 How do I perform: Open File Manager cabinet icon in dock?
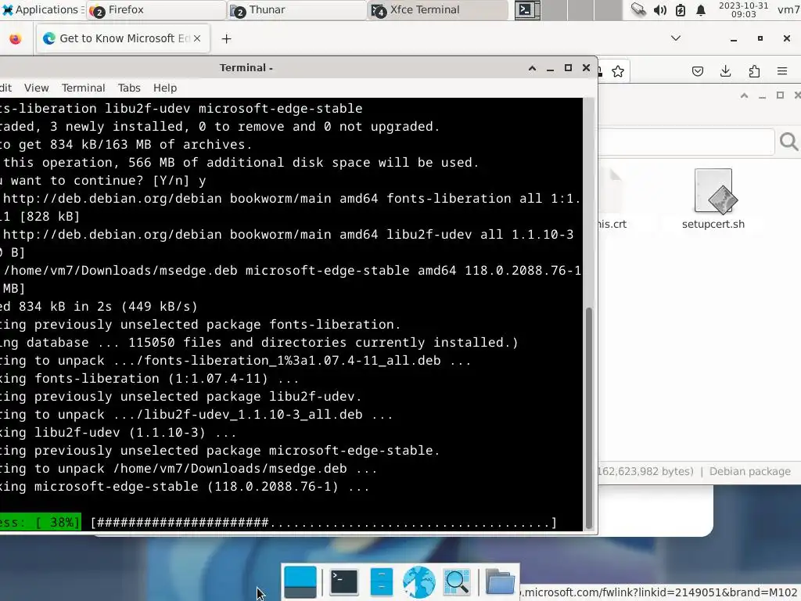[x=381, y=581]
